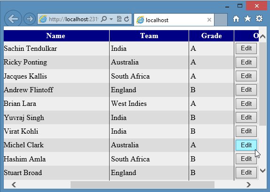Edit the Andrew Flintoff row
Screen dimensions: 270x192
pyautogui.click(x=246, y=90)
